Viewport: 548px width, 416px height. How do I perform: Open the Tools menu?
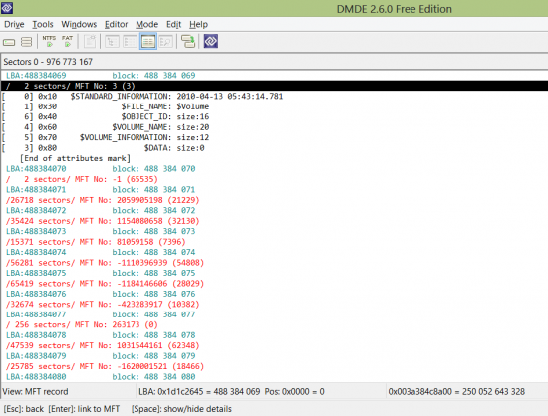pyautogui.click(x=43, y=25)
